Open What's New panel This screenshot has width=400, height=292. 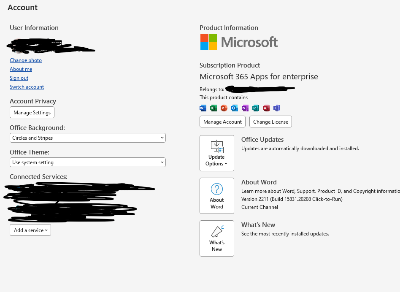point(217,238)
